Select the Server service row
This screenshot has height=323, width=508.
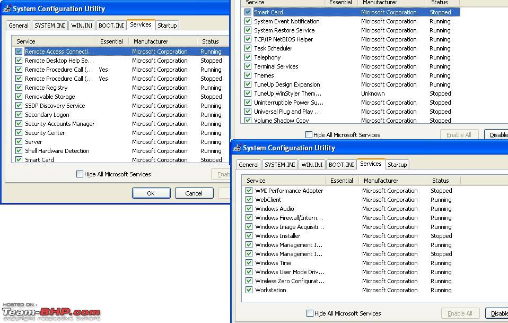(122, 142)
